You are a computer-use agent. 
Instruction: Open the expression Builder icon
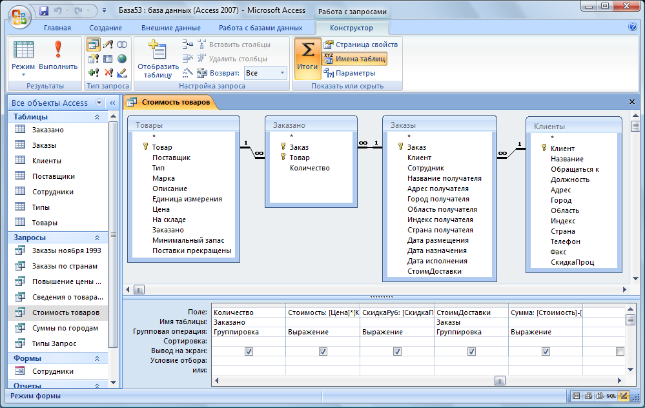(188, 73)
